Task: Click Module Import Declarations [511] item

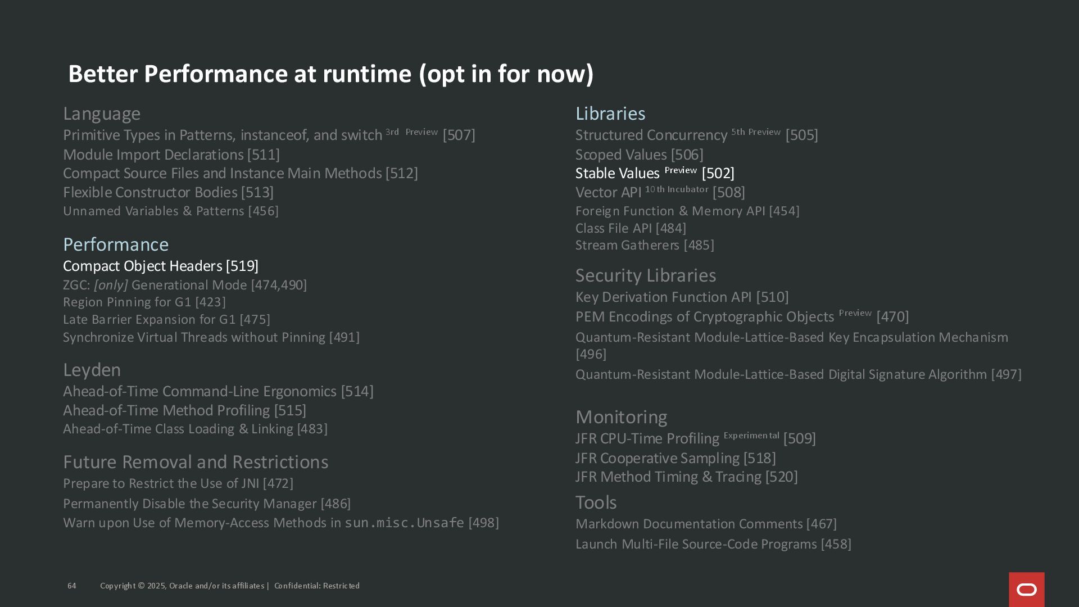Action: (x=171, y=155)
